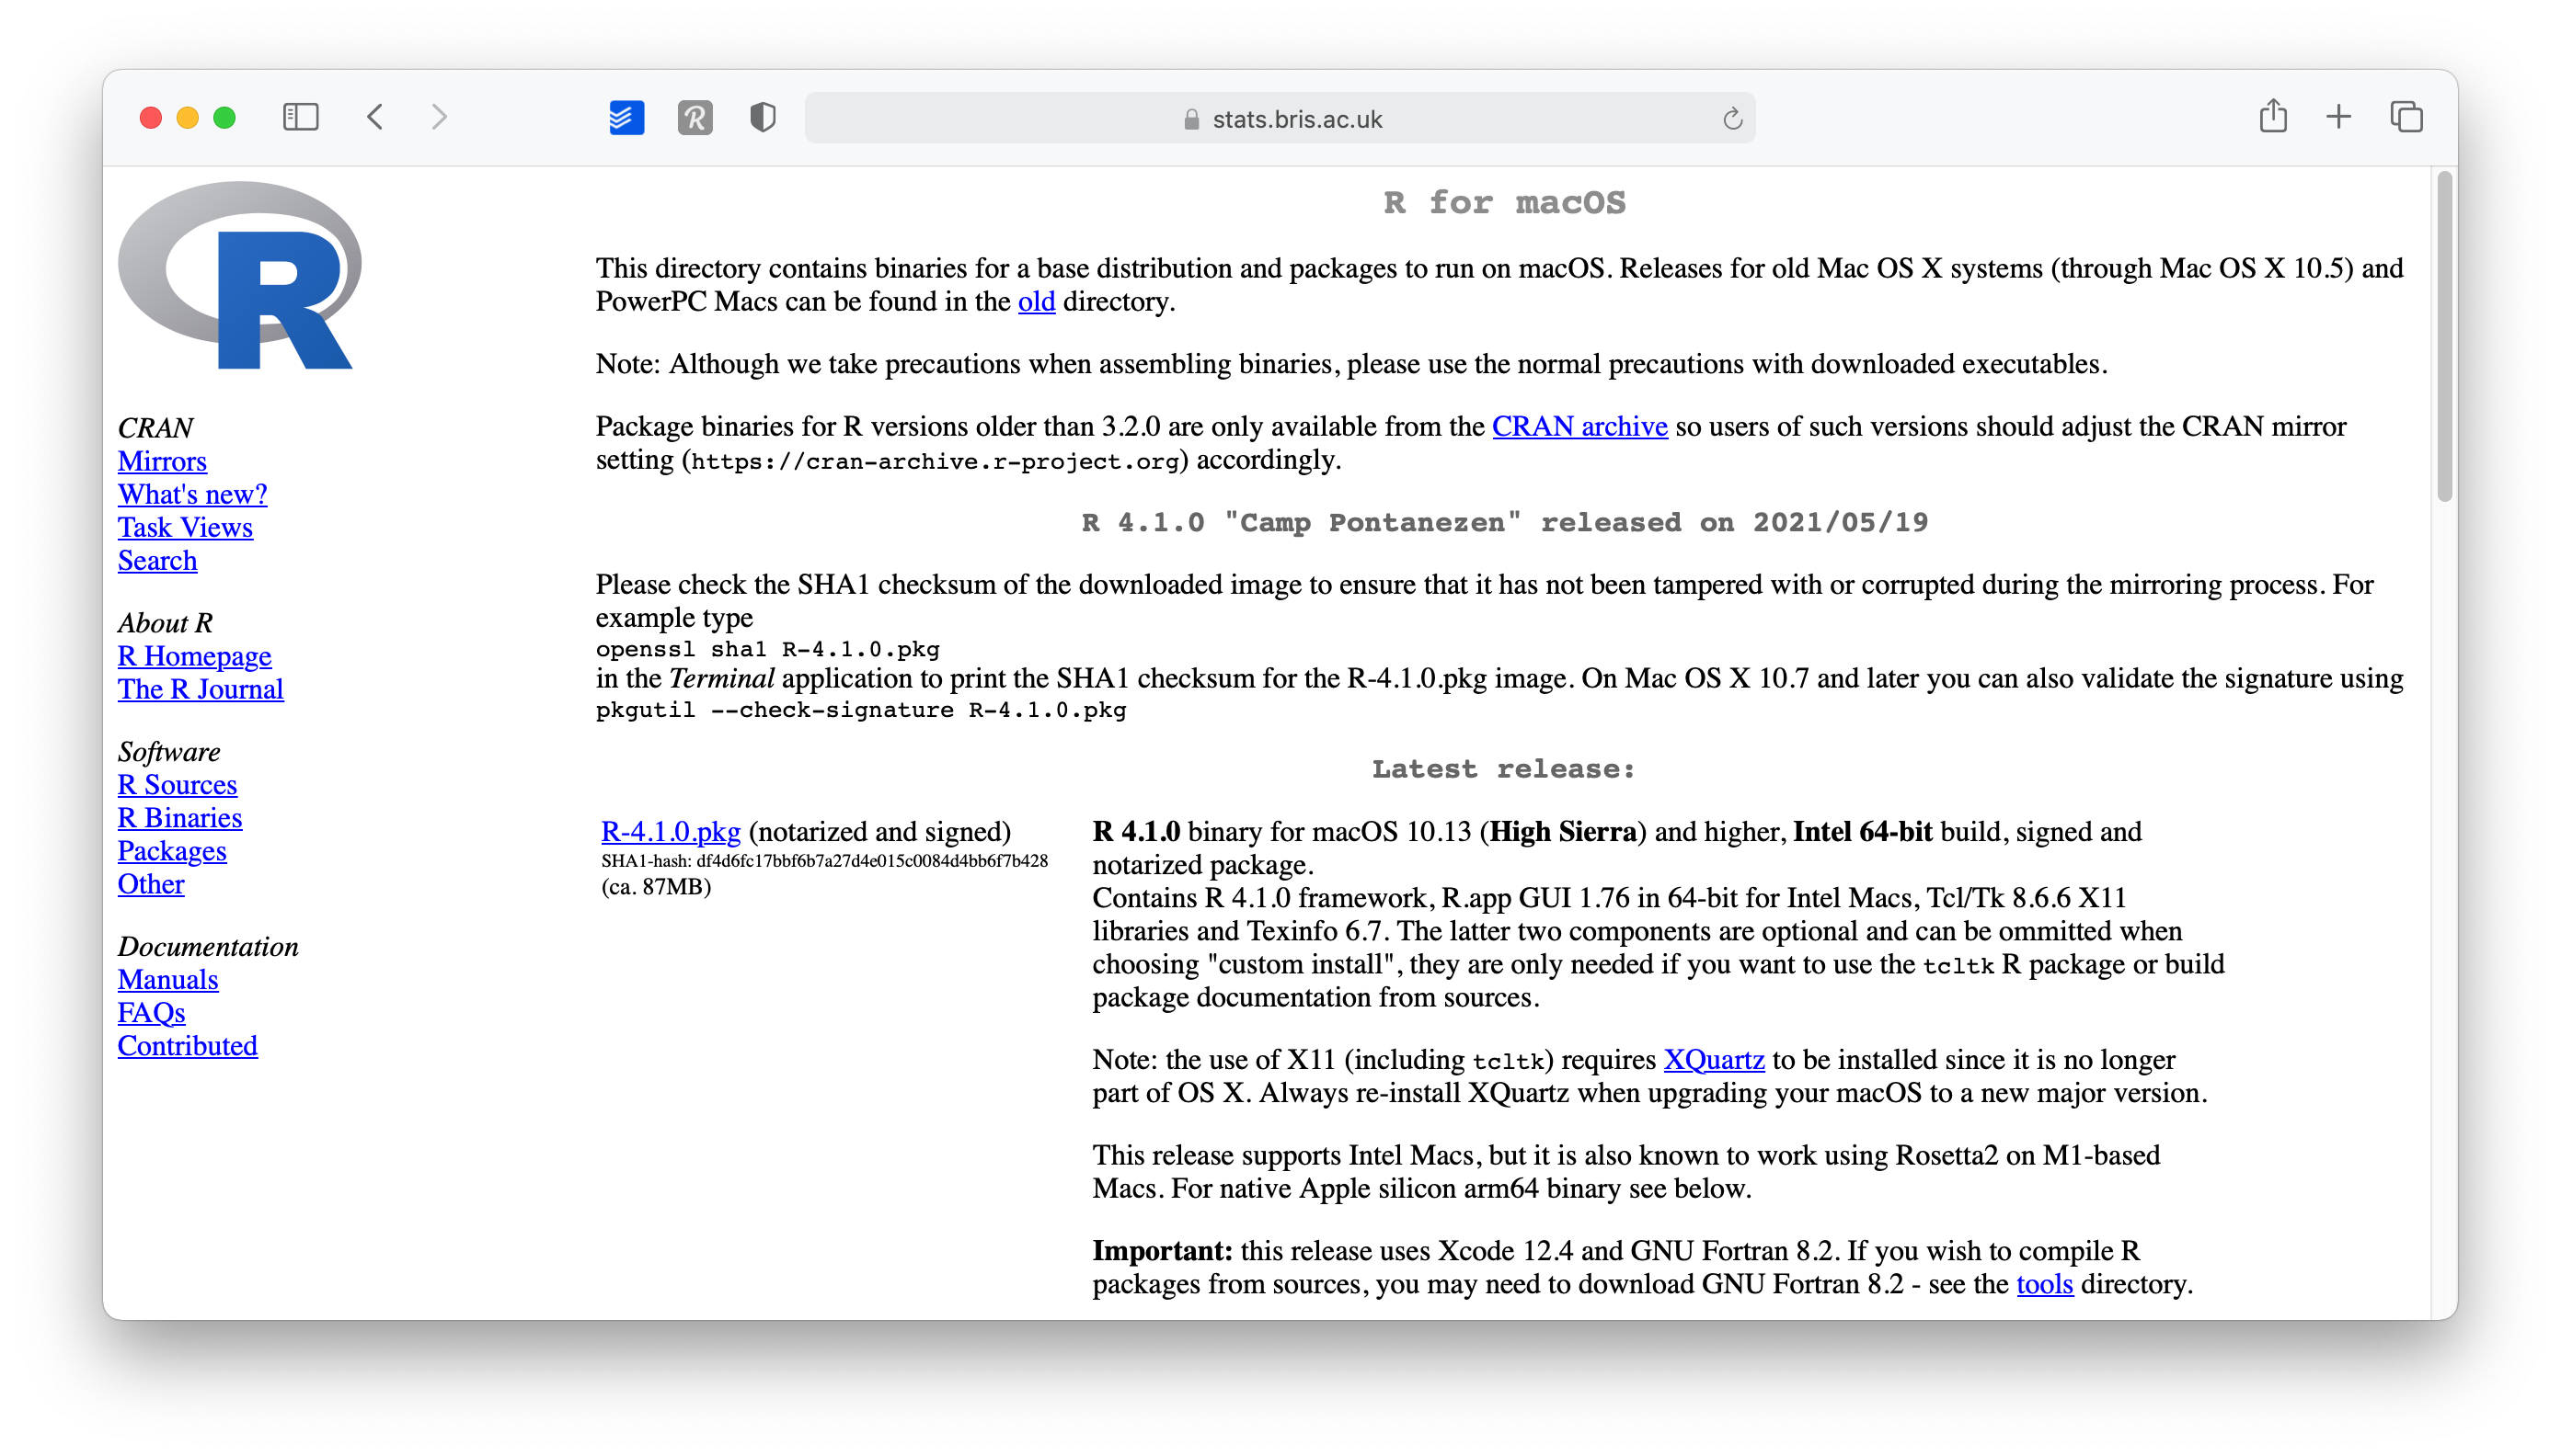This screenshot has height=1456, width=2561.
Task: Click the Contributed documentation link
Action: [187, 1045]
